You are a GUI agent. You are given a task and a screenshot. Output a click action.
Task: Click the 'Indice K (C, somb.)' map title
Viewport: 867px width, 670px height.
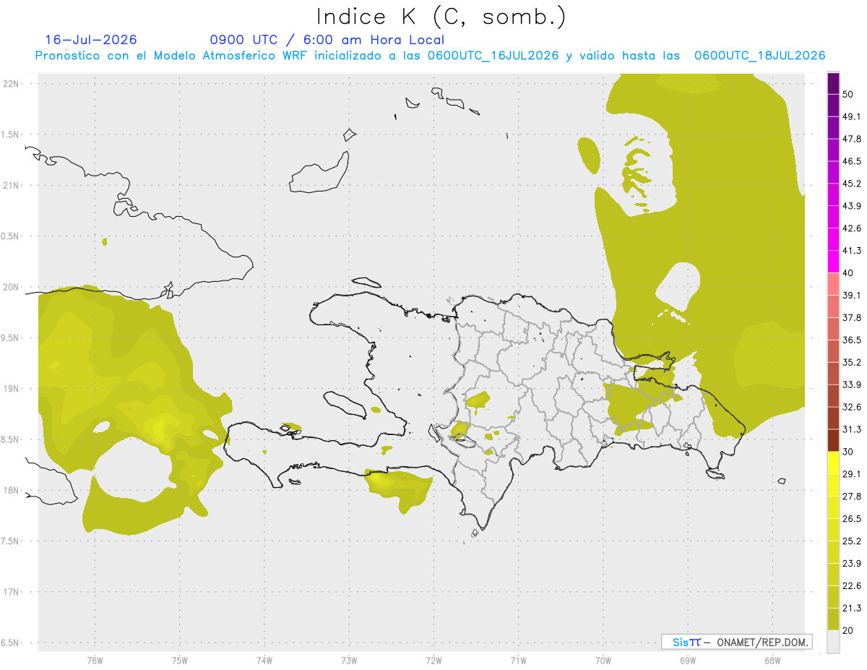tap(441, 17)
